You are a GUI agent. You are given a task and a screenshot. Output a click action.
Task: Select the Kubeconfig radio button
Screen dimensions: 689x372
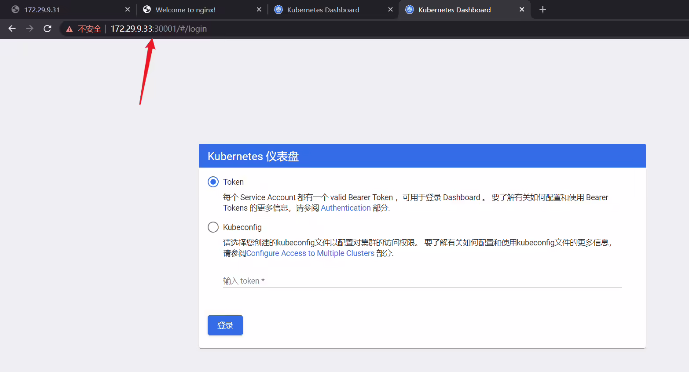pyautogui.click(x=213, y=227)
